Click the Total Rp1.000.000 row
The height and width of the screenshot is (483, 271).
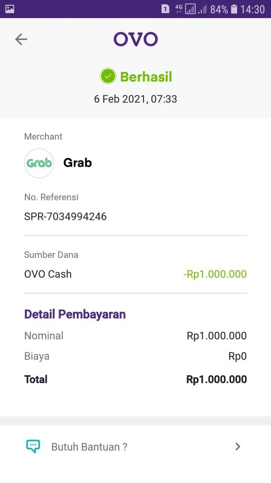[135, 379]
